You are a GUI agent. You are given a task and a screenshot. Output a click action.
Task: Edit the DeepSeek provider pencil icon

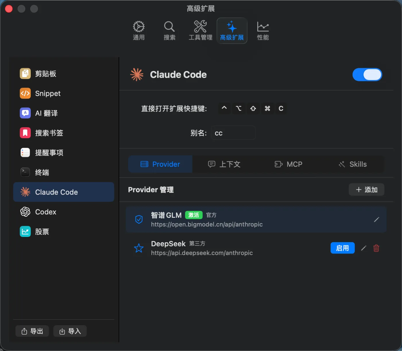(364, 248)
